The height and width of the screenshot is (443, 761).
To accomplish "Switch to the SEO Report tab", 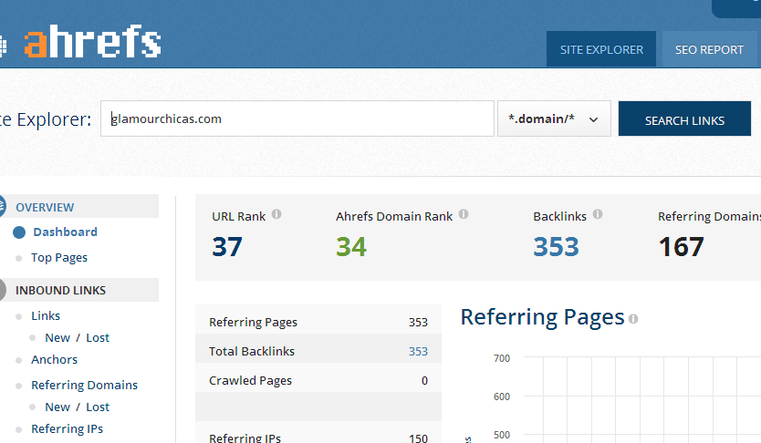I will point(709,49).
